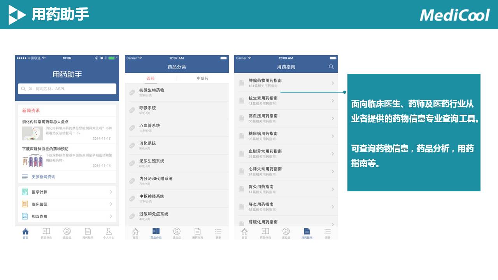The image size is (498, 280).
Task: Open the 消化内科常用药禁忌大盘点 article headline
Action: tap(46, 122)
